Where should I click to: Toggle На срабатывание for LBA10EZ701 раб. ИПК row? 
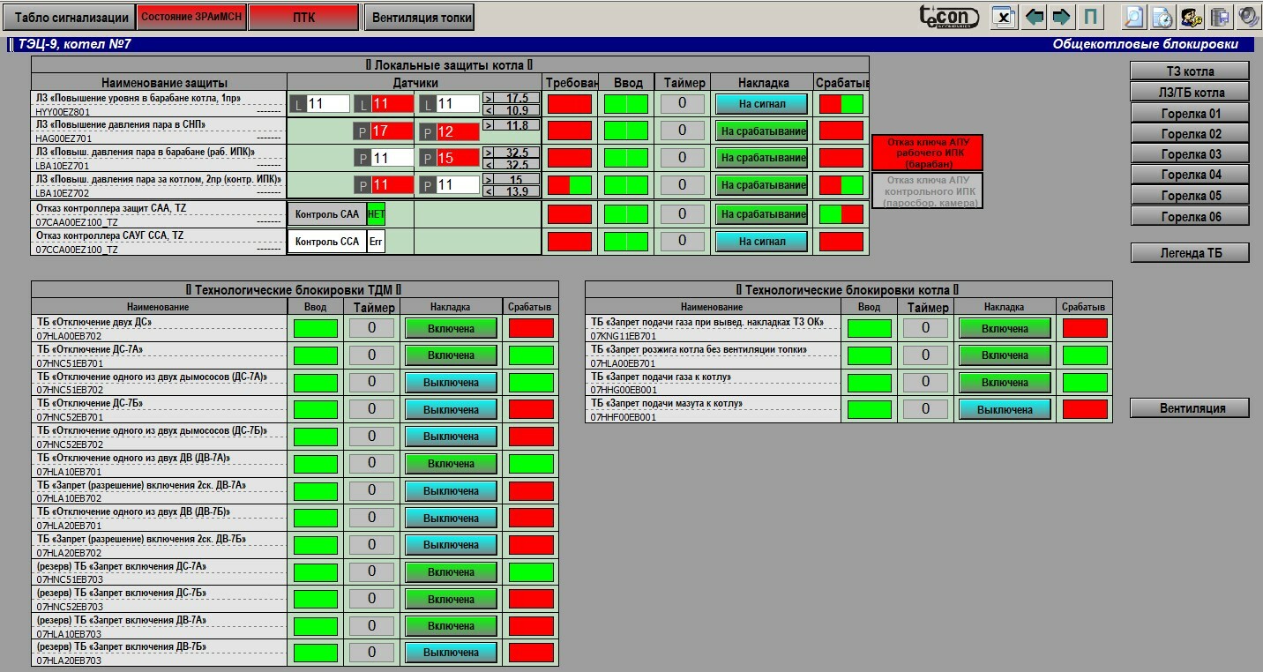point(761,158)
